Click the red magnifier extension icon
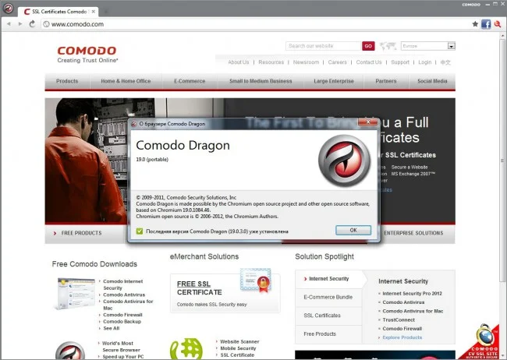This screenshot has width=507, height=360. pos(498,24)
